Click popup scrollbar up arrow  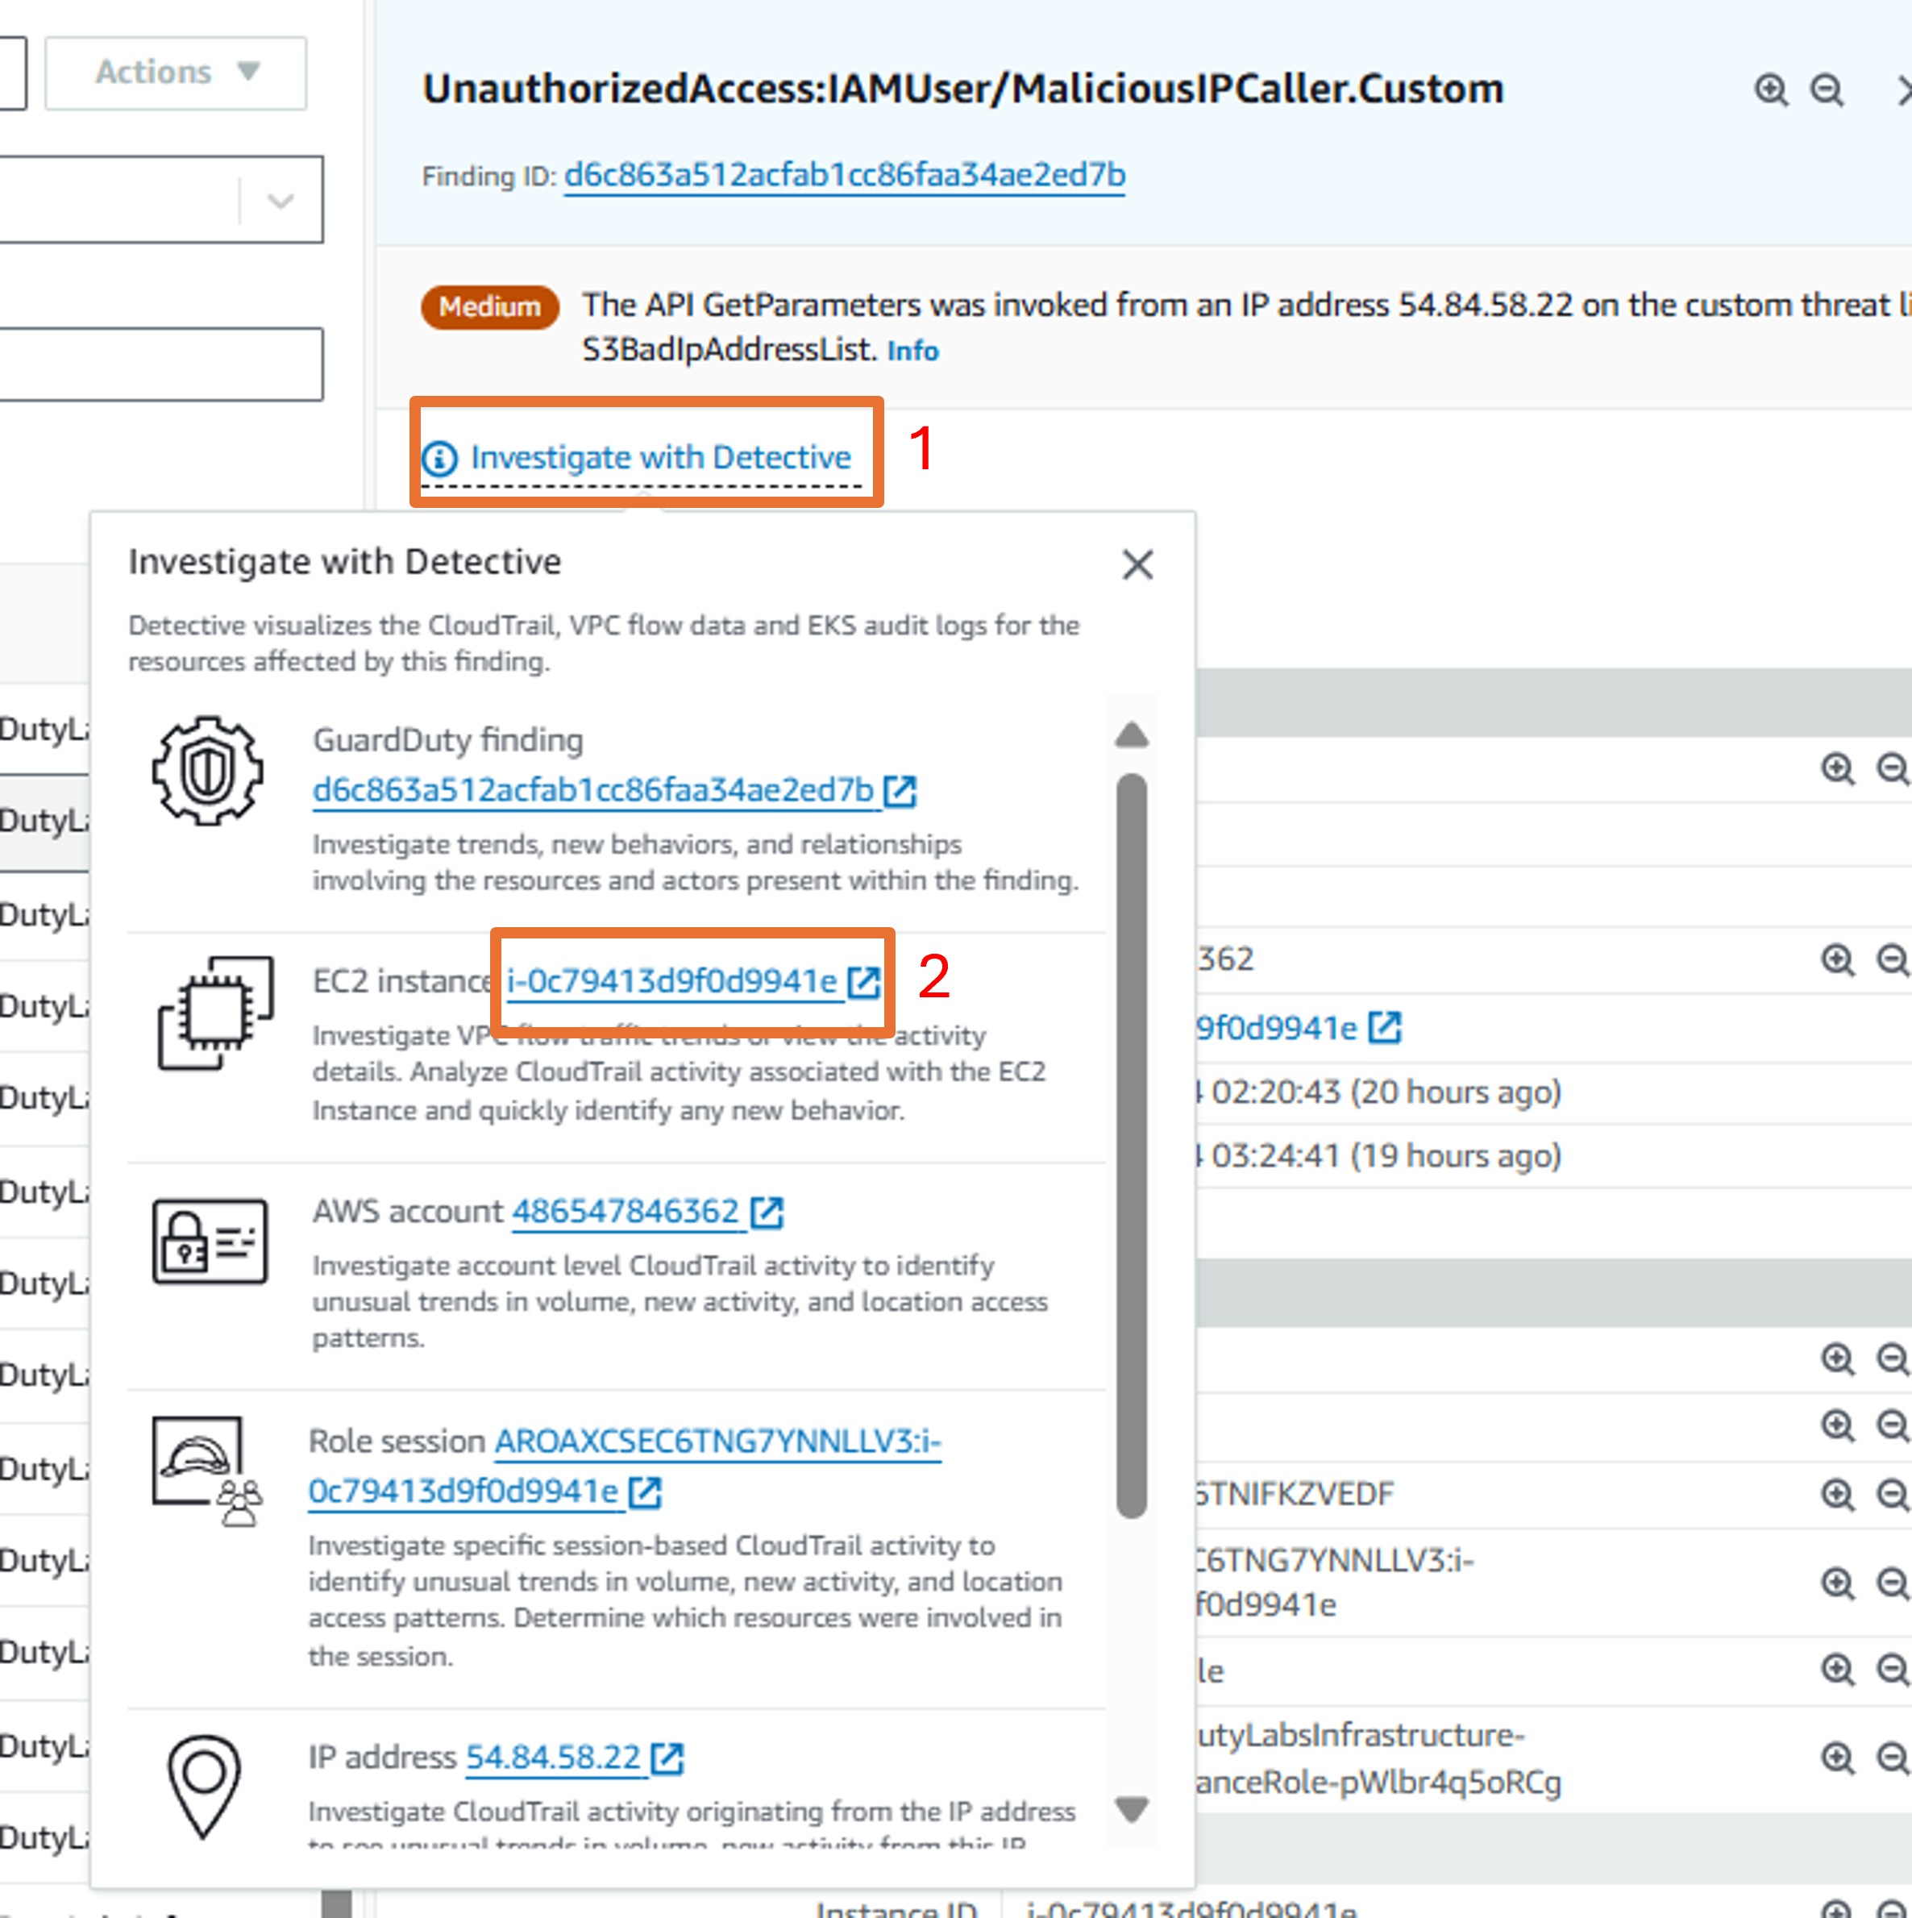1131,734
